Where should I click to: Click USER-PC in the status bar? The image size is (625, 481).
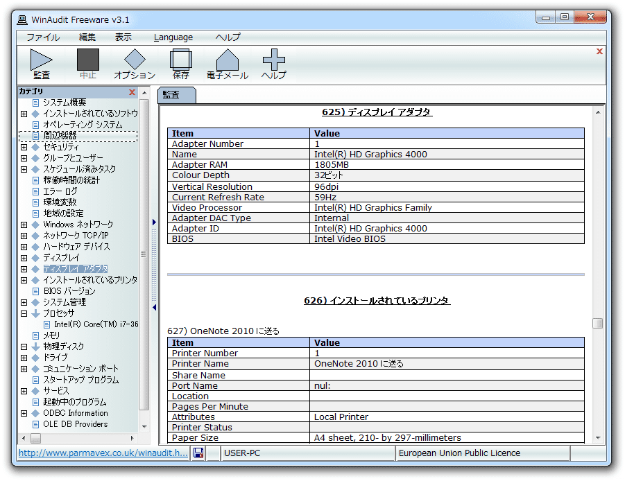tap(242, 453)
